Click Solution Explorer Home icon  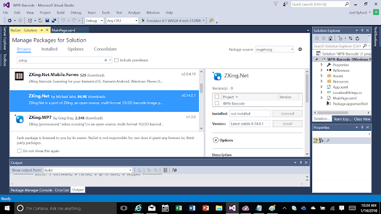330,38
